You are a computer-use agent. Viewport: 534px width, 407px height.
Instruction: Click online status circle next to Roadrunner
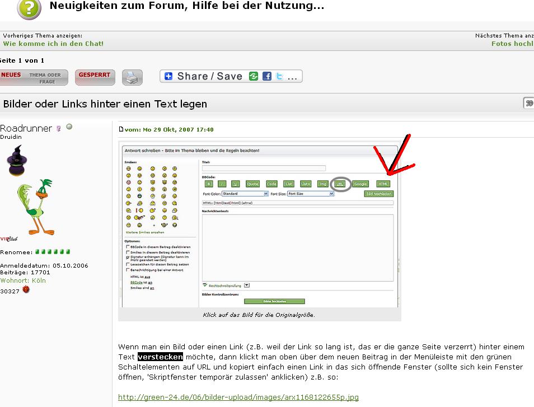pyautogui.click(x=69, y=127)
